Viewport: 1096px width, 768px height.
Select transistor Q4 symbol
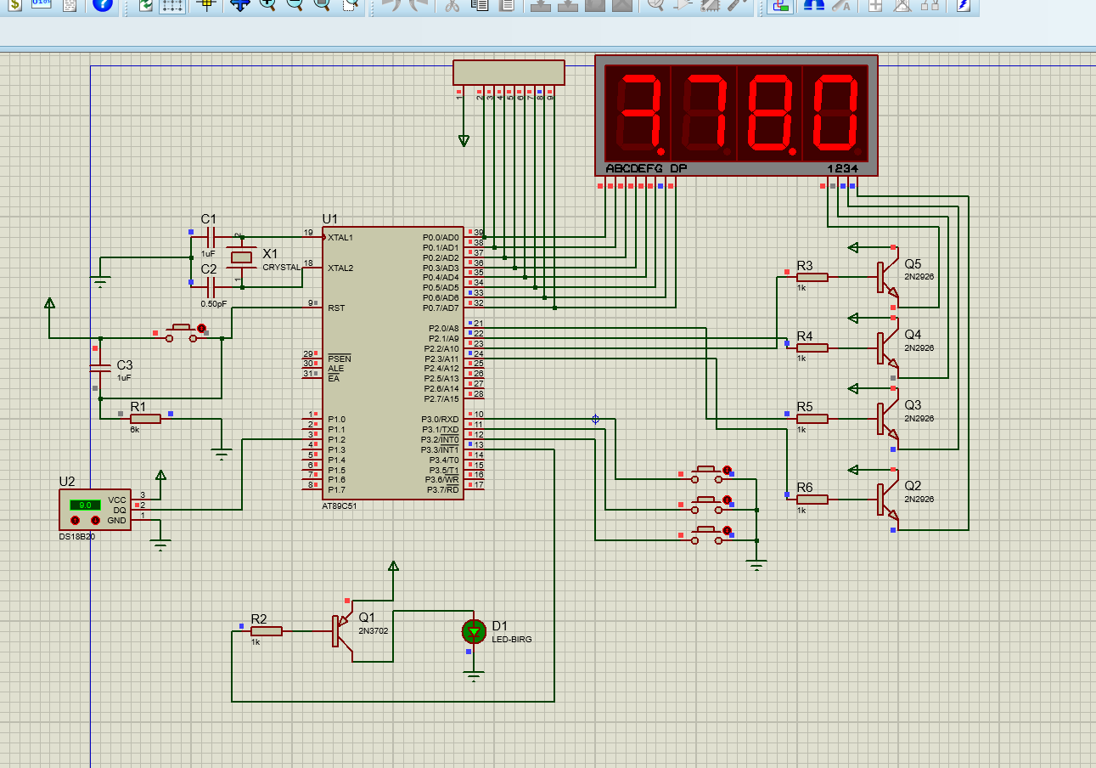click(886, 347)
